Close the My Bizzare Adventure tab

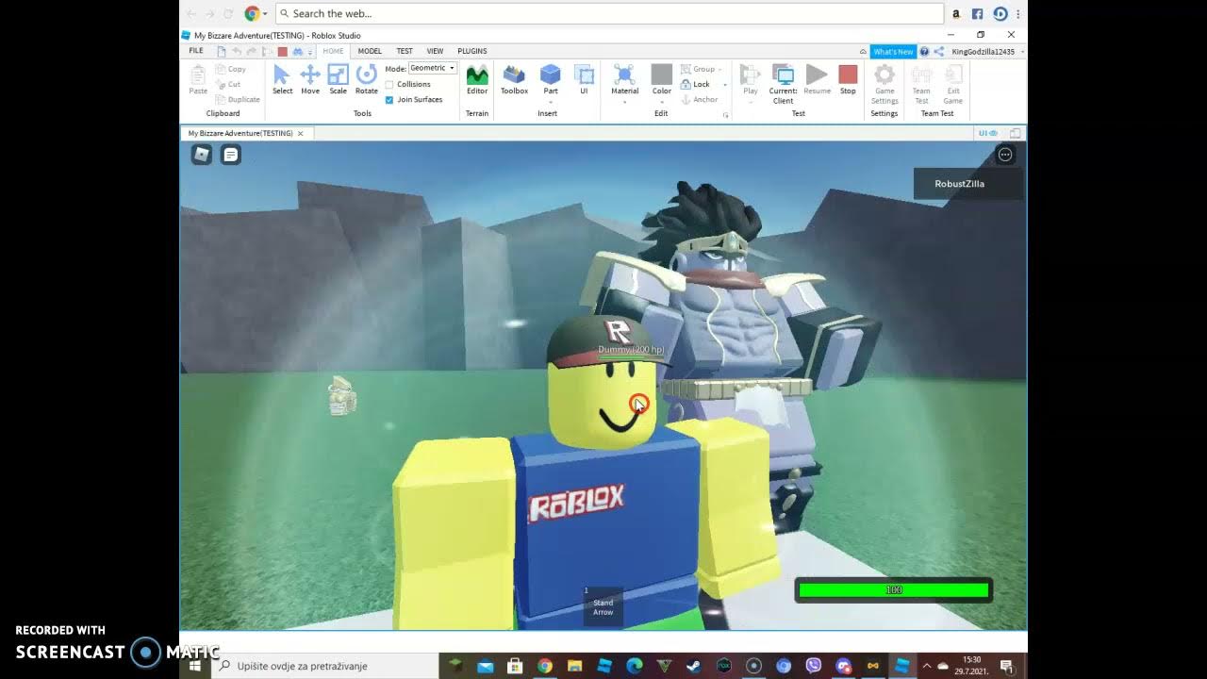click(301, 133)
